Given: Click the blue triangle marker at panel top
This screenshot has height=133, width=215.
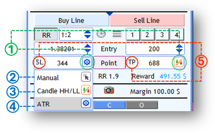Looking at the screenshot, I should [110, 14].
